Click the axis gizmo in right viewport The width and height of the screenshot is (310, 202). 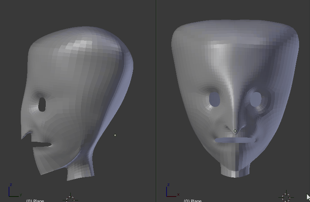point(172,191)
